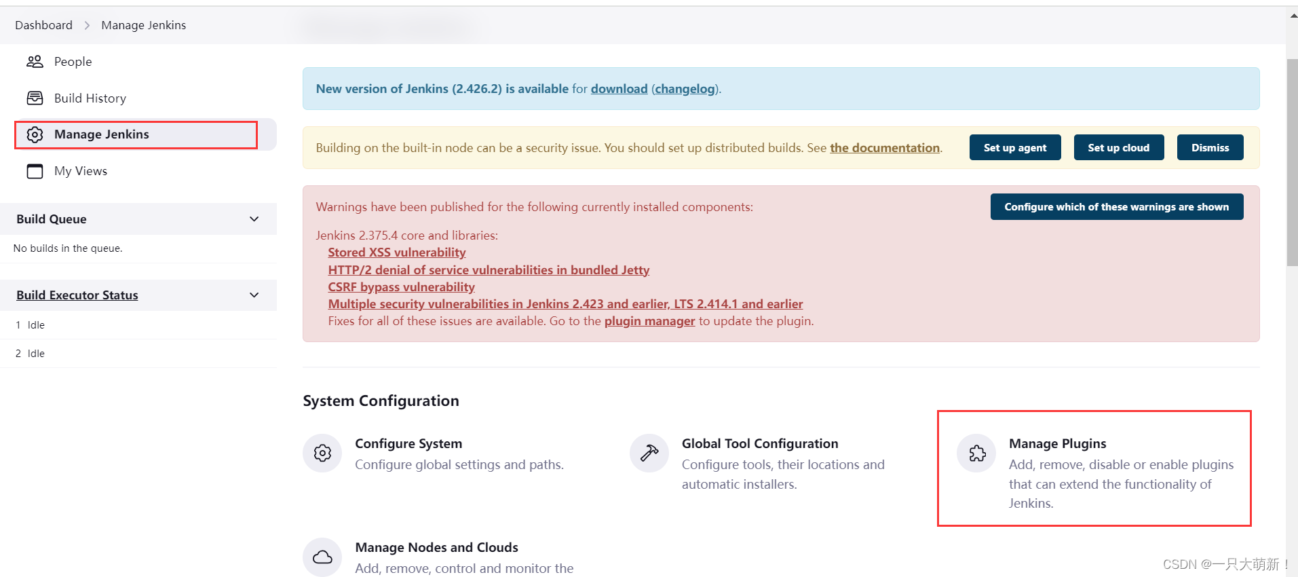Click the Set up cloud button

tap(1119, 147)
